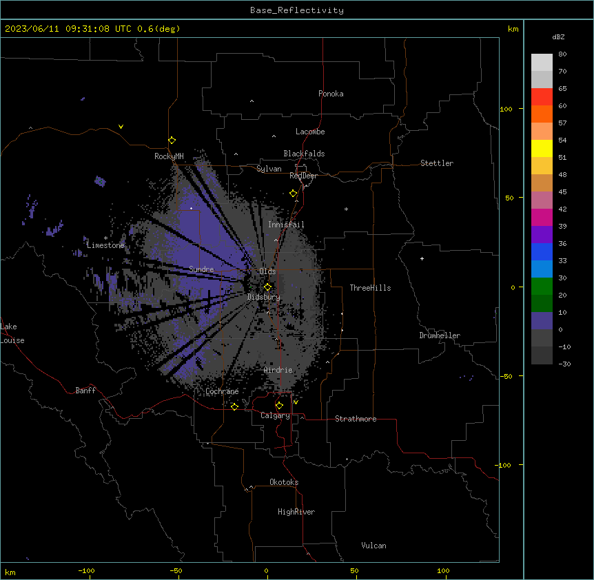Click the Okotoks city label

click(x=284, y=482)
